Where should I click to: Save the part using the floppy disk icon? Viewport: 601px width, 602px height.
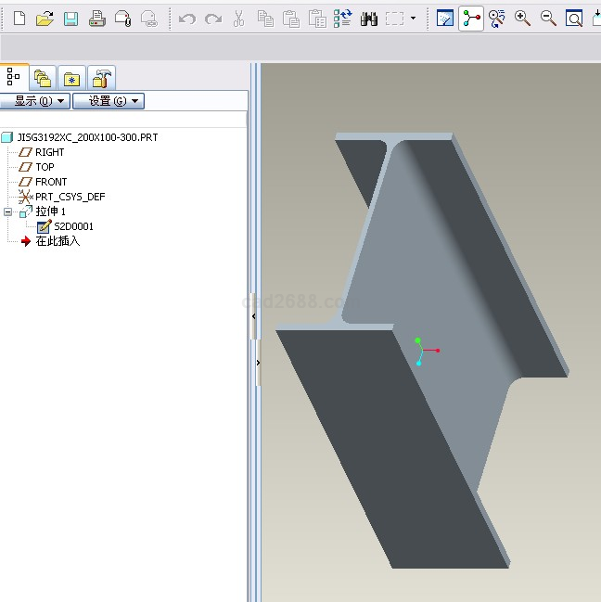pyautogui.click(x=70, y=19)
